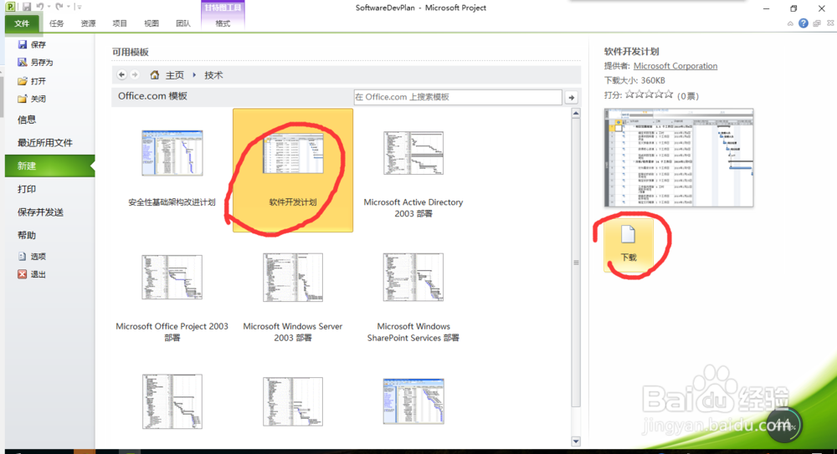Click 技术 in the breadcrumb
The height and width of the screenshot is (454, 837).
pos(213,75)
